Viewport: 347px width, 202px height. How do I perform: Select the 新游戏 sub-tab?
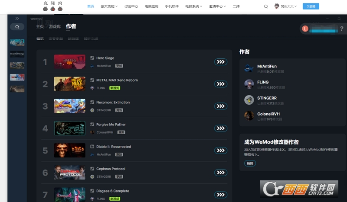73,39
